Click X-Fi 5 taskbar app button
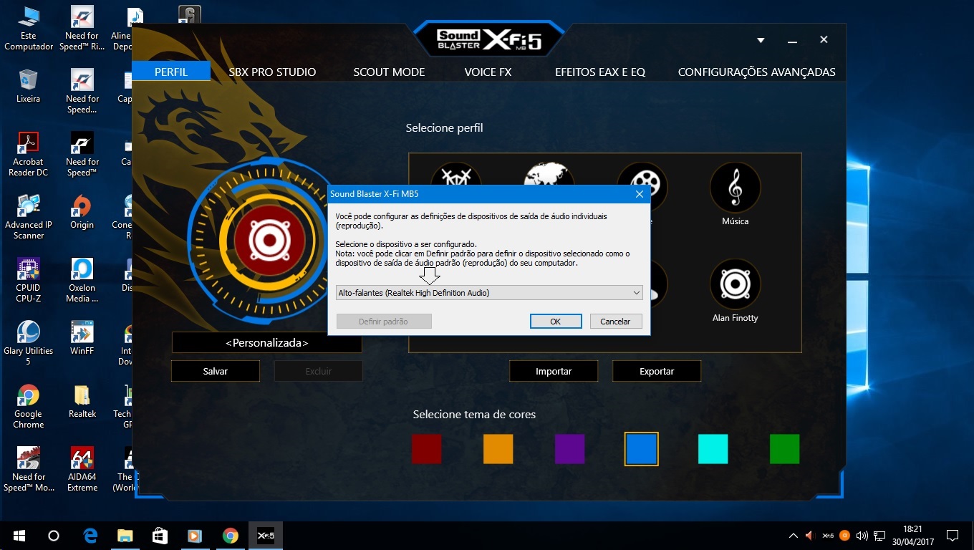This screenshot has width=974, height=550. (266, 536)
